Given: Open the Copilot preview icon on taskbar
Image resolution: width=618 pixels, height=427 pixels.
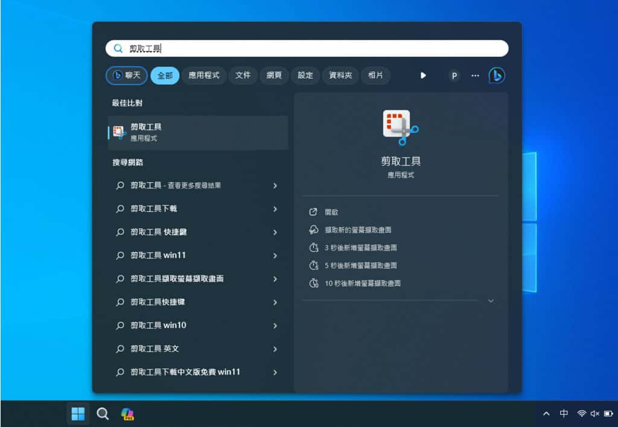Looking at the screenshot, I should (127, 414).
